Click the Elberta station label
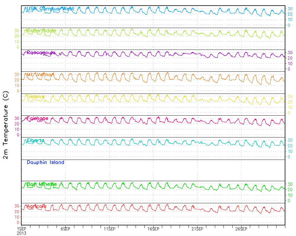The width and height of the screenshot is (296, 236). tap(36, 140)
